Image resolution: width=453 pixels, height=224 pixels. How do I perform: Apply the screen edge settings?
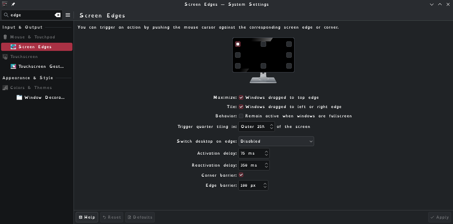(440, 217)
